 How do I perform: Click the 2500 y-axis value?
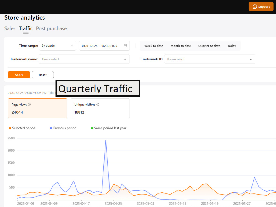tap(11, 138)
